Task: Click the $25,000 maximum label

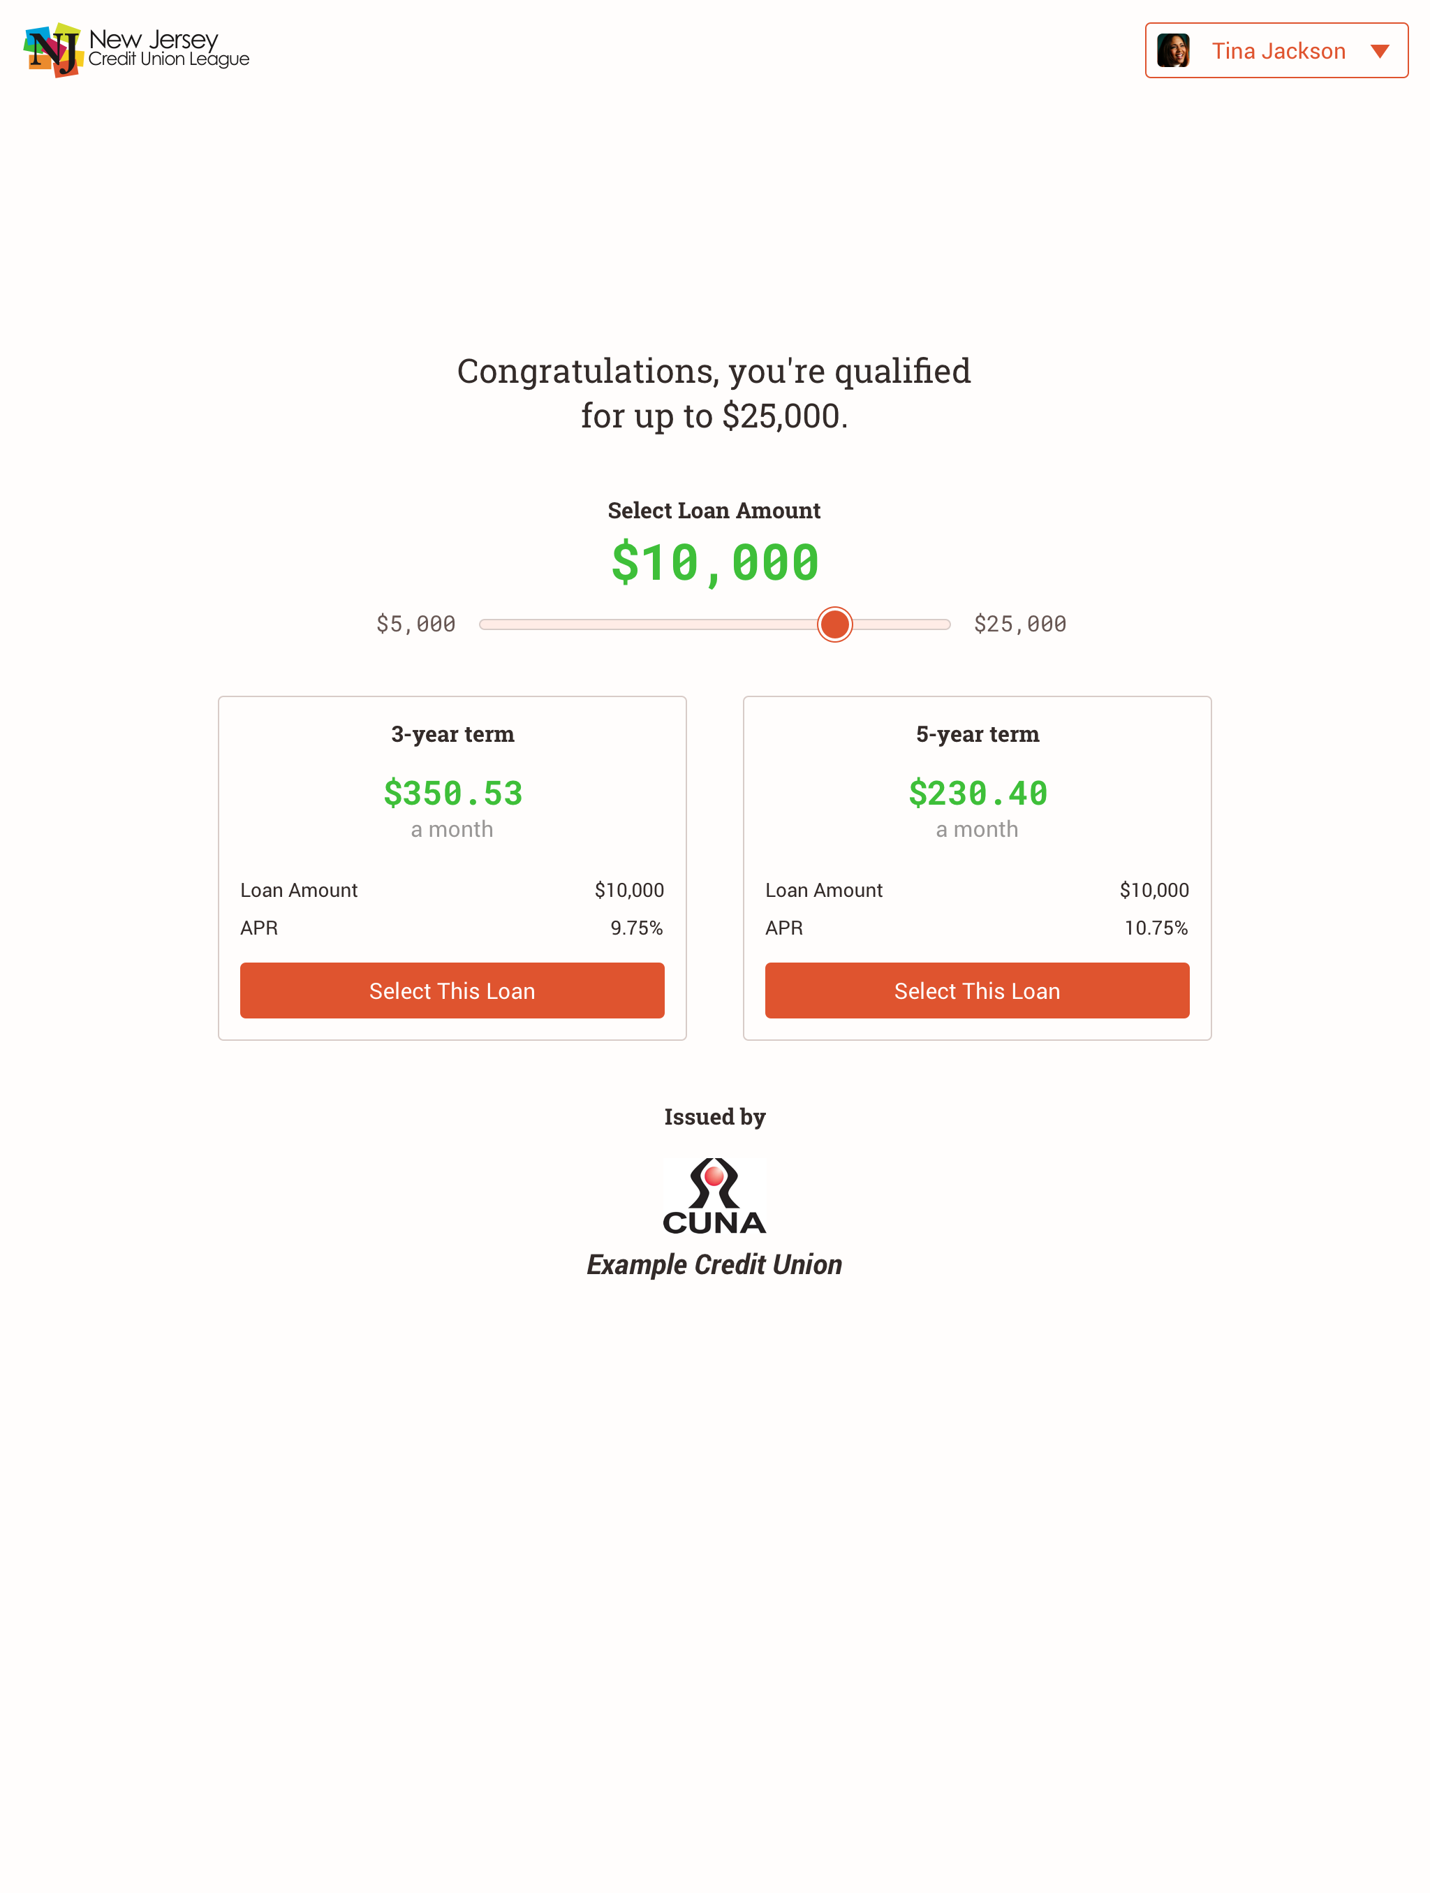Action: 1020,624
